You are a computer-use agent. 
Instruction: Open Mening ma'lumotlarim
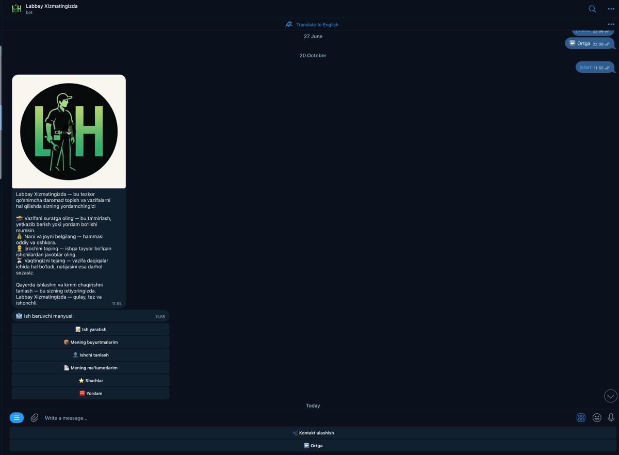point(91,368)
